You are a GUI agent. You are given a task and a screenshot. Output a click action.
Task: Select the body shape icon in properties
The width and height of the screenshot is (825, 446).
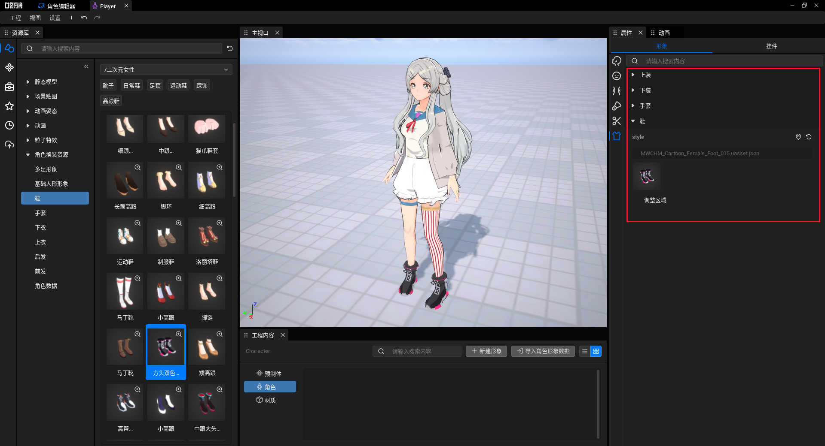[x=617, y=91]
